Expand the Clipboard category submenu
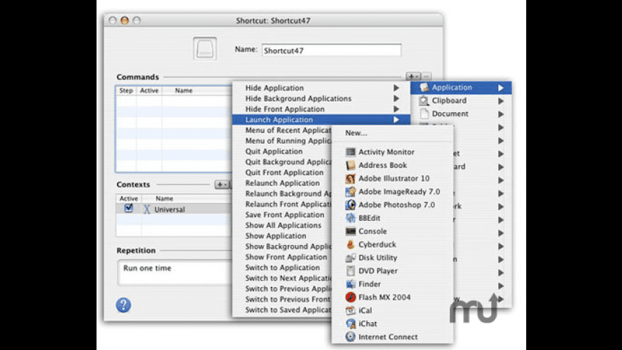The image size is (622, 350). click(x=501, y=101)
